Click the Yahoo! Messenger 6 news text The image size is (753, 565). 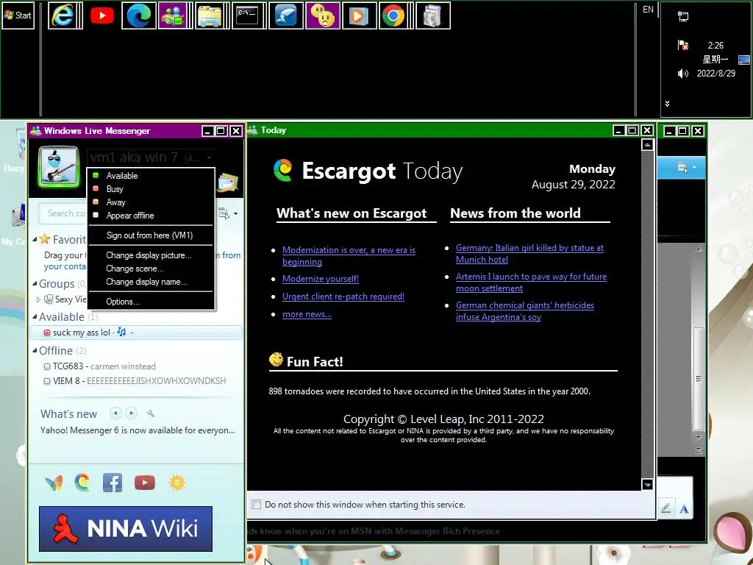[x=138, y=430]
